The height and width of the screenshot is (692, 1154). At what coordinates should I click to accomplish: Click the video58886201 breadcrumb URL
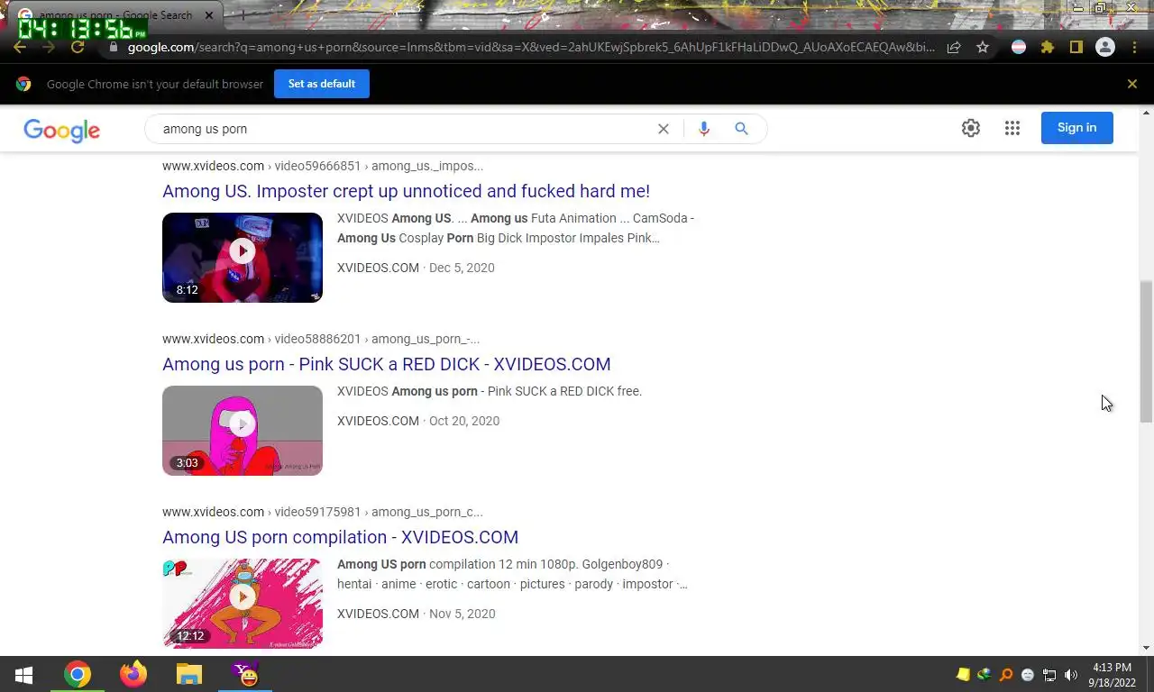321,339
